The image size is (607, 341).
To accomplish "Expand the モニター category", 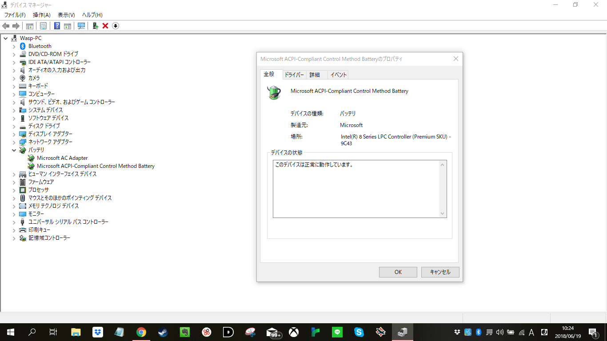I will point(14,214).
